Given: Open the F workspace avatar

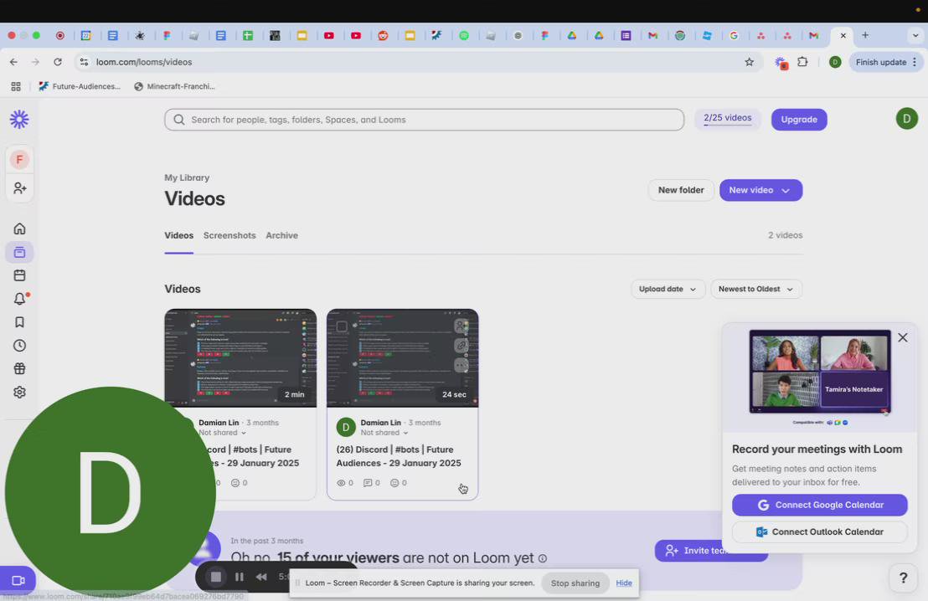Looking at the screenshot, I should (19, 159).
